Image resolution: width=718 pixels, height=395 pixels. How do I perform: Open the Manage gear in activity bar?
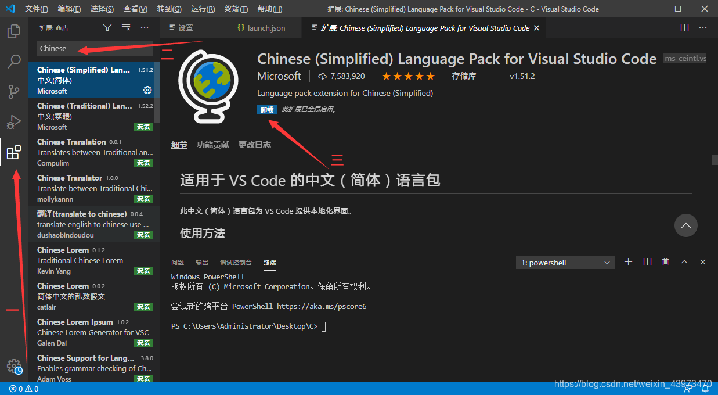pos(14,367)
